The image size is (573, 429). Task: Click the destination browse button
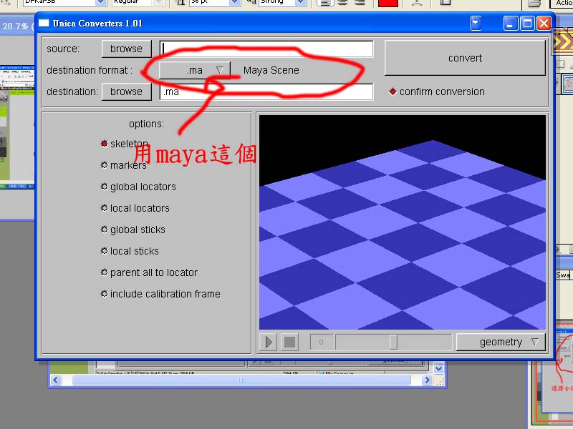point(126,92)
